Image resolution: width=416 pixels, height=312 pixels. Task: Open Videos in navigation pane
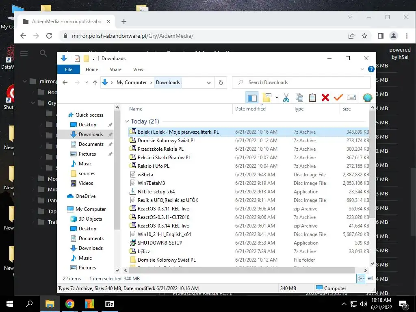coord(86,183)
